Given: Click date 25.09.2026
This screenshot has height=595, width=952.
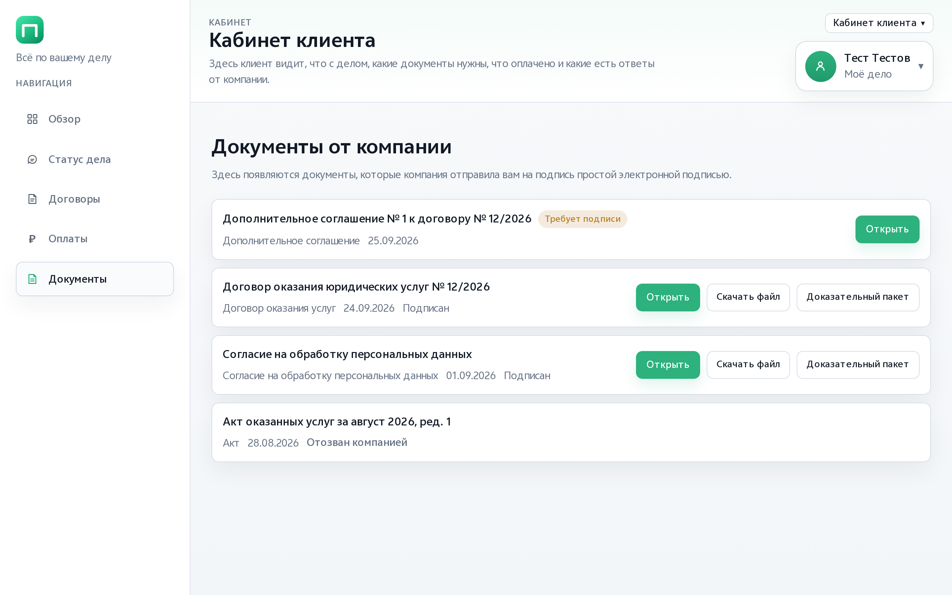Looking at the screenshot, I should click(x=393, y=241).
